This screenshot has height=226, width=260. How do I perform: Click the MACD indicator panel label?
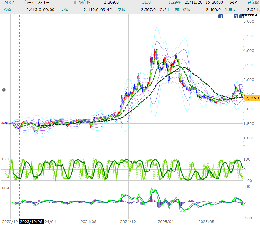point(8,188)
